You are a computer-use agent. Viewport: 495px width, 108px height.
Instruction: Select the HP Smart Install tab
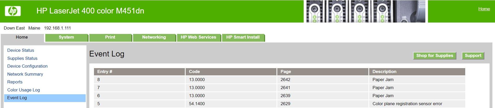243,37
